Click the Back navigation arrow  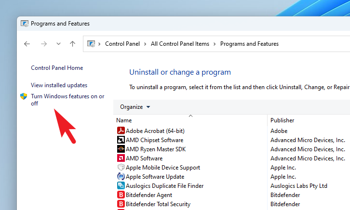coord(27,44)
